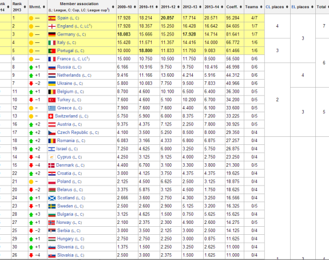
Task: Sort by 2010–11 season column
Action: [x=157, y=7]
